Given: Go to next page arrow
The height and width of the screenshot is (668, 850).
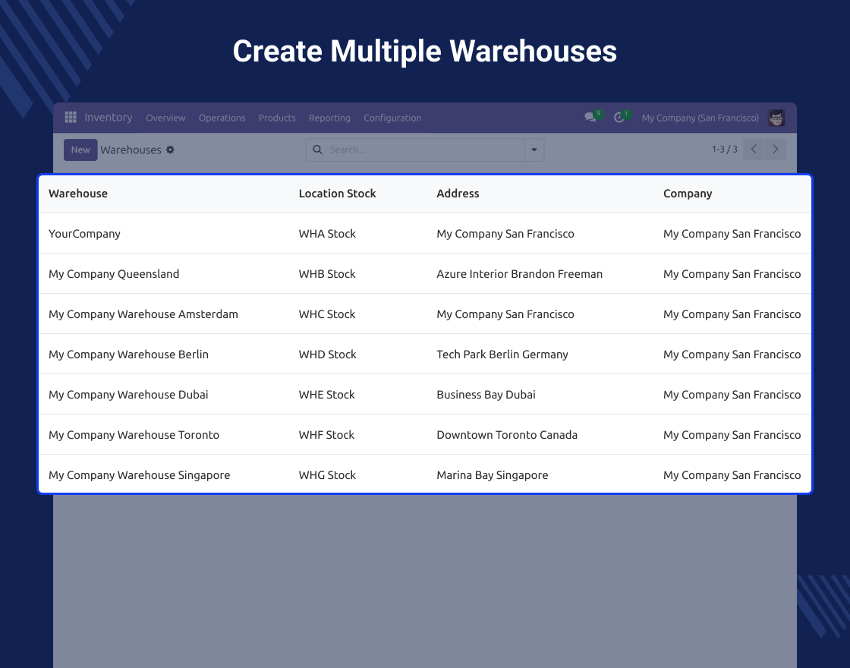Looking at the screenshot, I should pyautogui.click(x=775, y=149).
